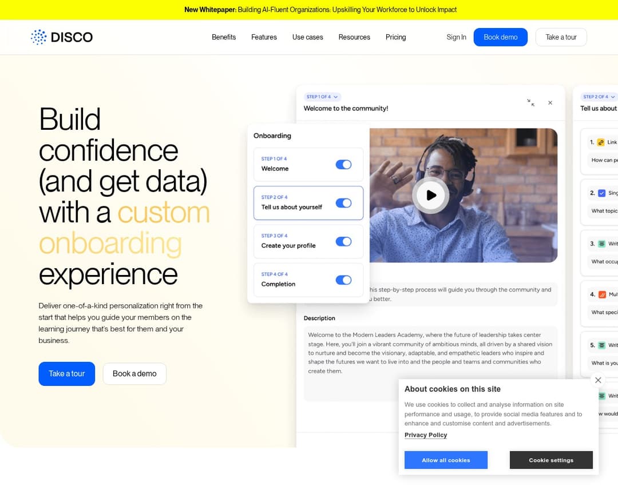Click the green text icon on question 3
The width and height of the screenshot is (618, 494).
601,244
